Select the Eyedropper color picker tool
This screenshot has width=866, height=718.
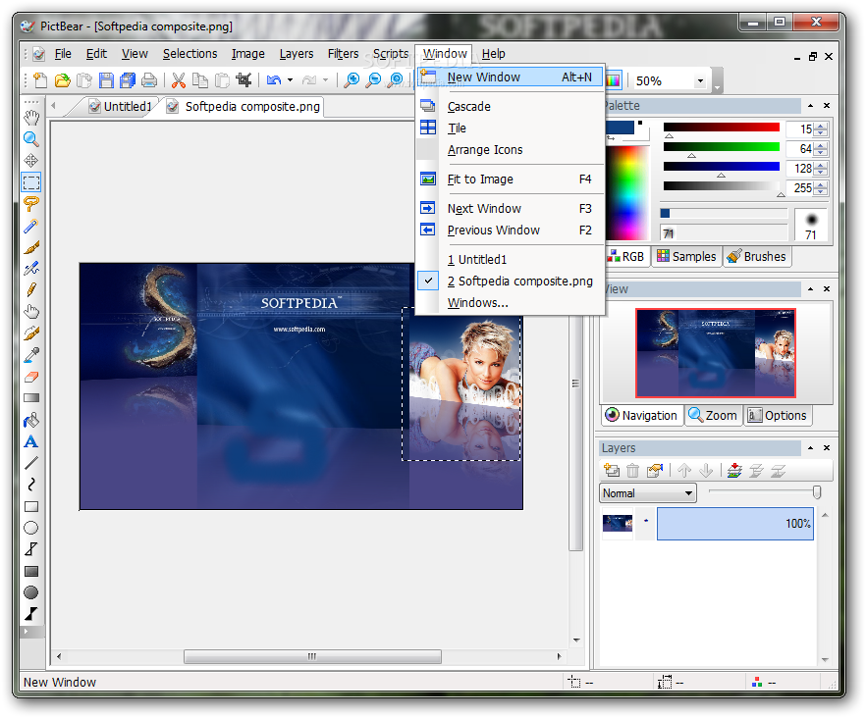pos(31,355)
